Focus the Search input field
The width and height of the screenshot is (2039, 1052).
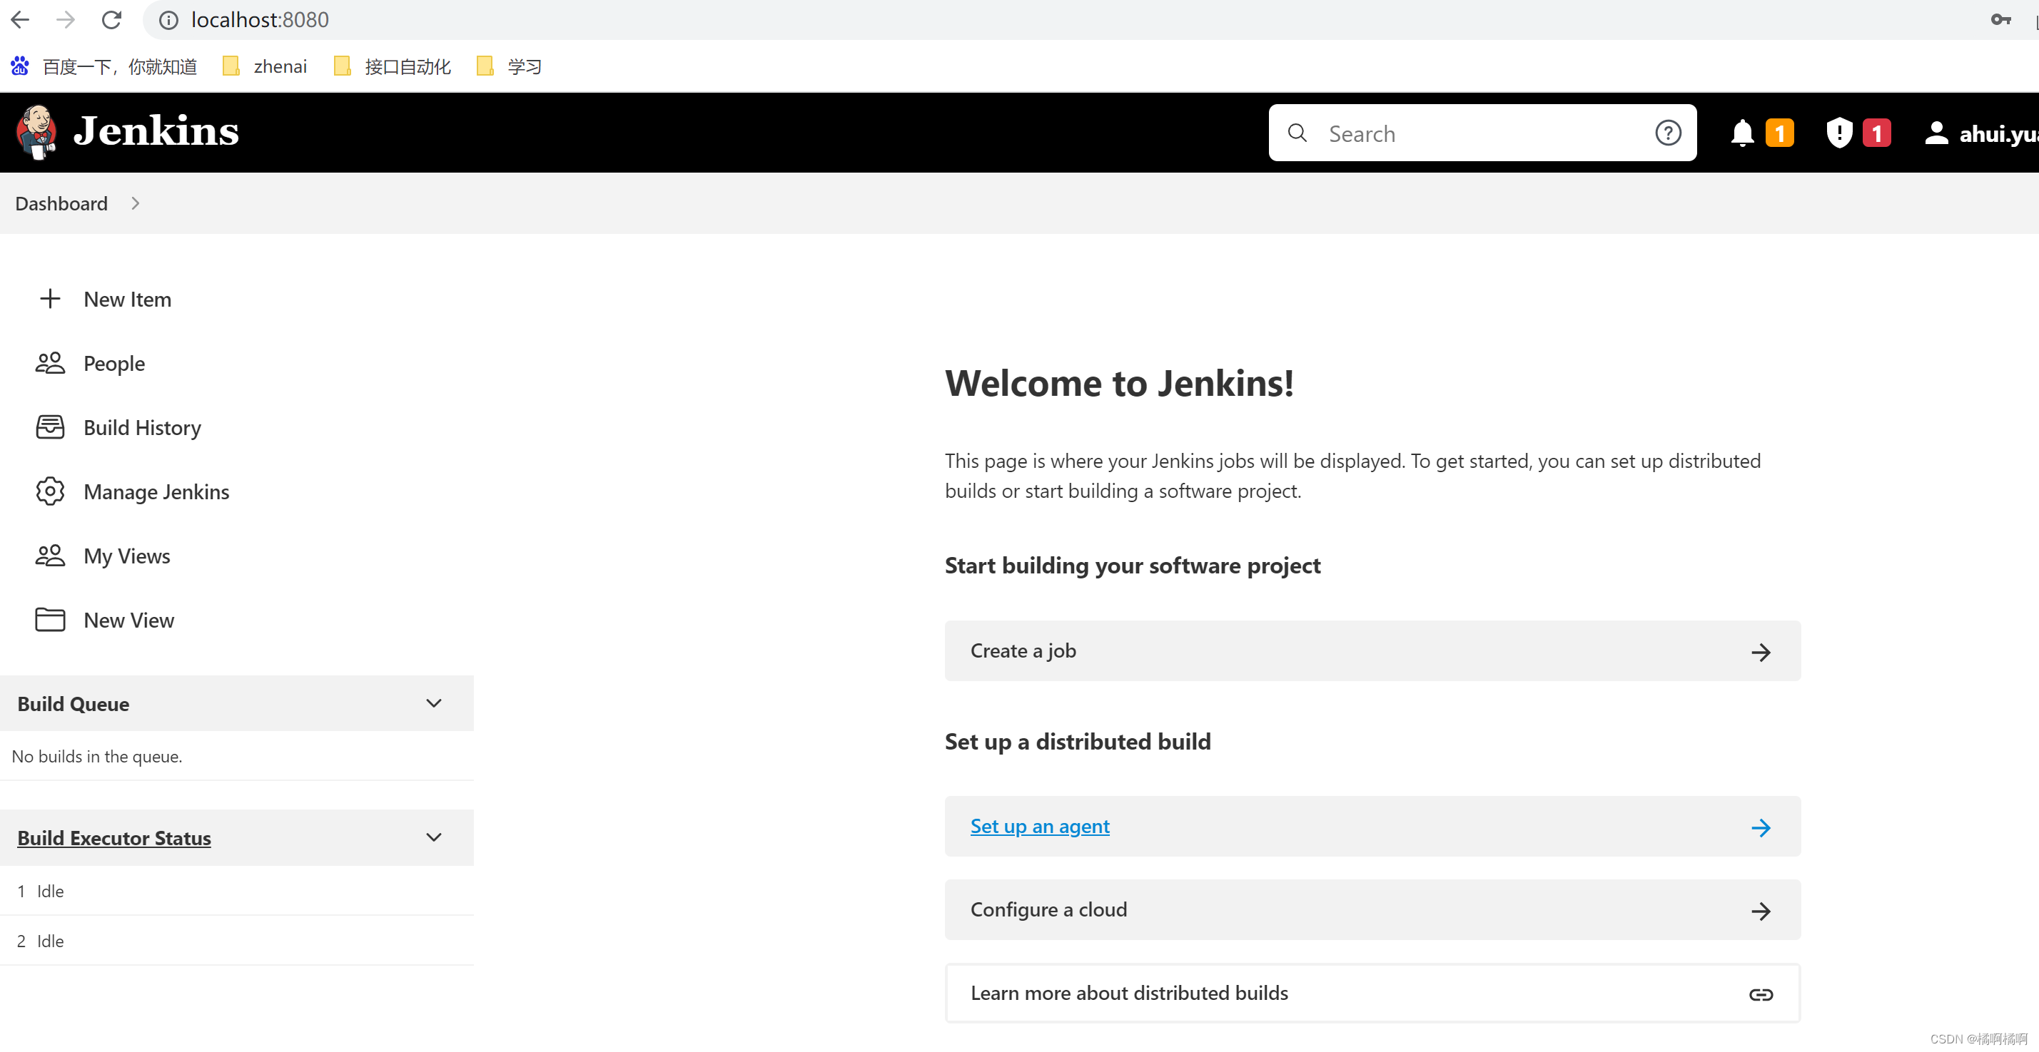1482,133
